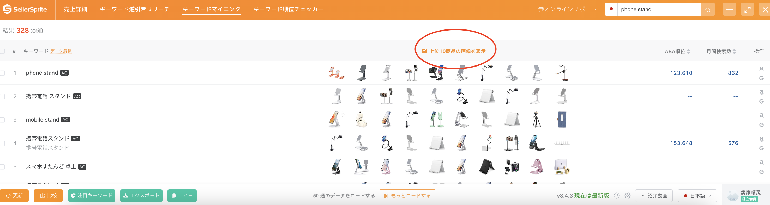Check the 携帯電話スタンド row 4 checkbox
770x205 pixels.
point(2,143)
